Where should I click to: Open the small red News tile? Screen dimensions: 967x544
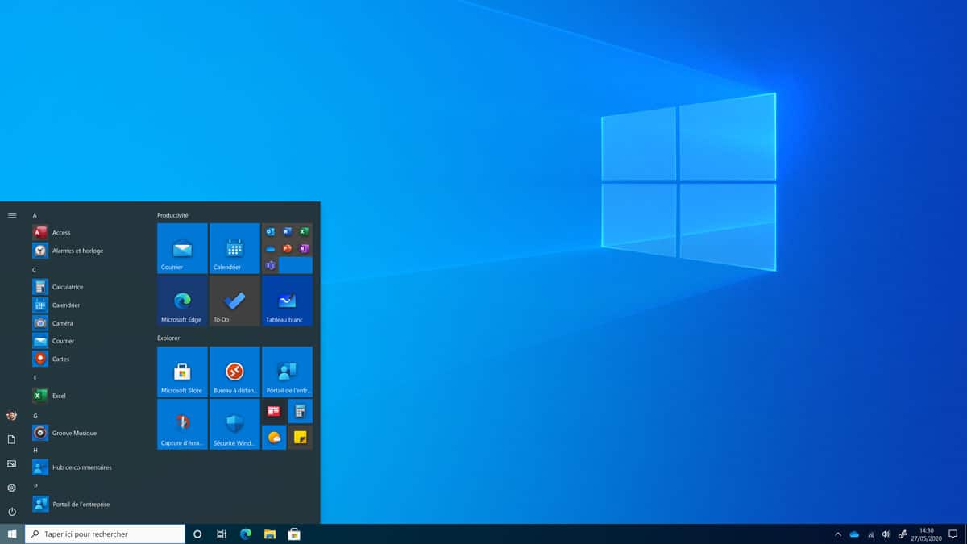(274, 411)
